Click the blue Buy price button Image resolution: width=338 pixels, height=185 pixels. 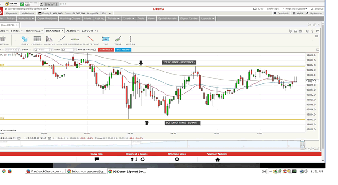point(123,50)
